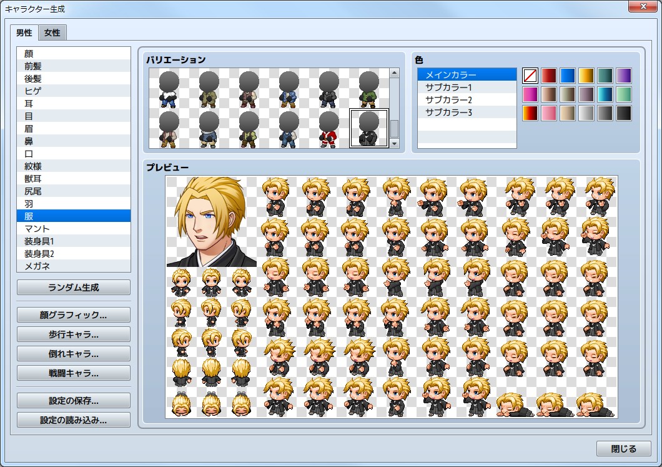Select 前髪 in the parts list
Image resolution: width=662 pixels, height=467 pixels.
74,66
